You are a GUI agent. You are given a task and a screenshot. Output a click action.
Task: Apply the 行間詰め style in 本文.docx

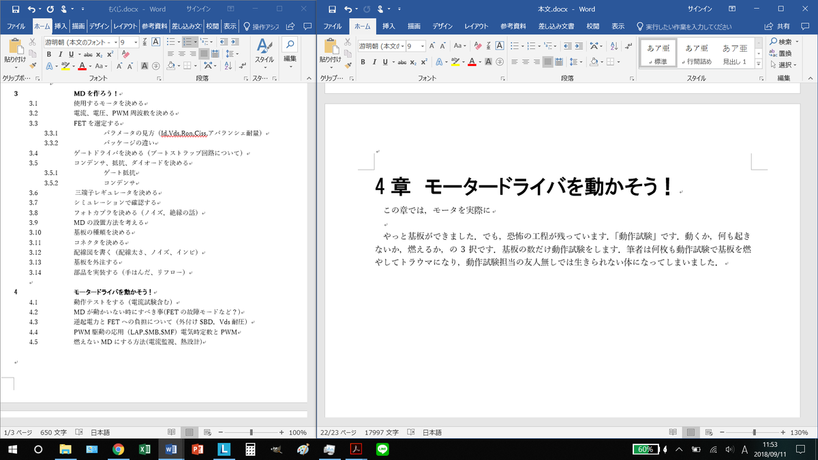pos(697,52)
